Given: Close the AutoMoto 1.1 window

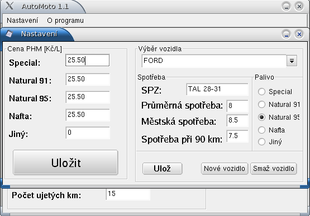Looking at the screenshot, I should tap(299, 7).
